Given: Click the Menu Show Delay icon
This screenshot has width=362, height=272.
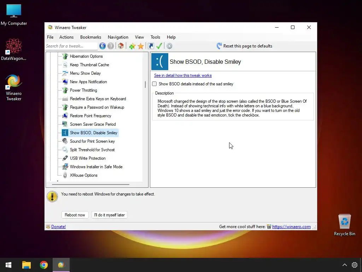Looking at the screenshot, I should click(x=65, y=73).
